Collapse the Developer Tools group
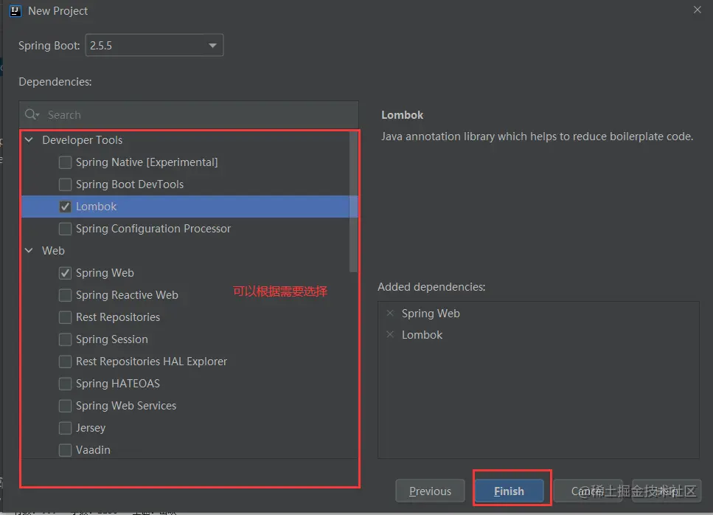The image size is (713, 515). [x=29, y=139]
